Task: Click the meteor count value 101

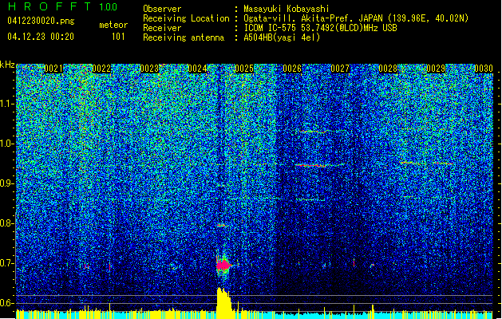Action: click(x=118, y=37)
